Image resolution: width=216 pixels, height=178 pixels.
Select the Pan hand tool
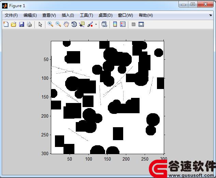point(66,24)
